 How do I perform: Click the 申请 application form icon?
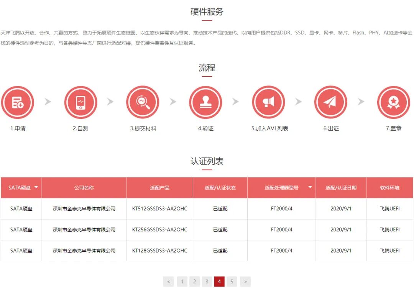18,102
